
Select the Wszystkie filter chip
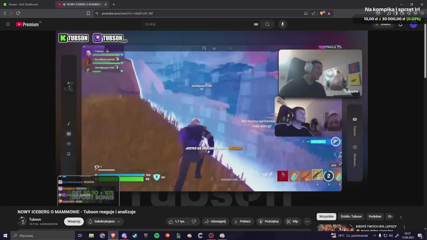[x=326, y=216]
